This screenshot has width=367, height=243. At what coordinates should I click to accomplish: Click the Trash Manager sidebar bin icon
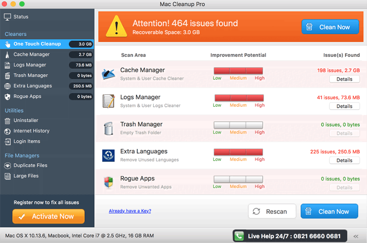pos(7,76)
